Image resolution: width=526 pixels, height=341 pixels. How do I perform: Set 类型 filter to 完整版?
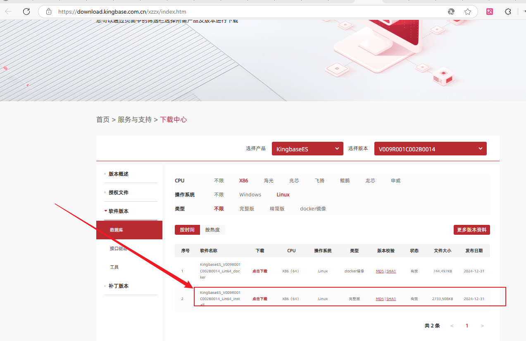coord(247,209)
